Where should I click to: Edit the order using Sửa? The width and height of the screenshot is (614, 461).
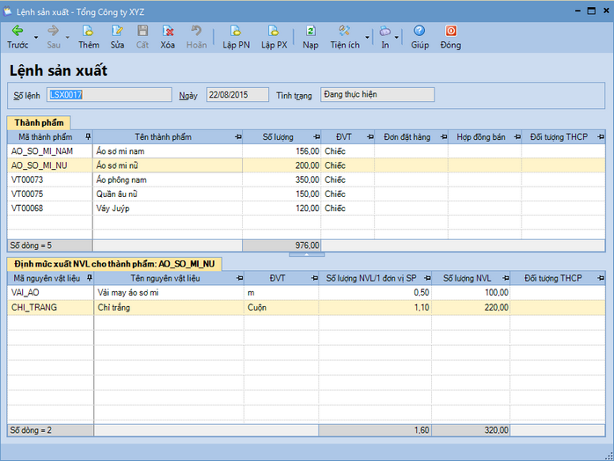(117, 37)
